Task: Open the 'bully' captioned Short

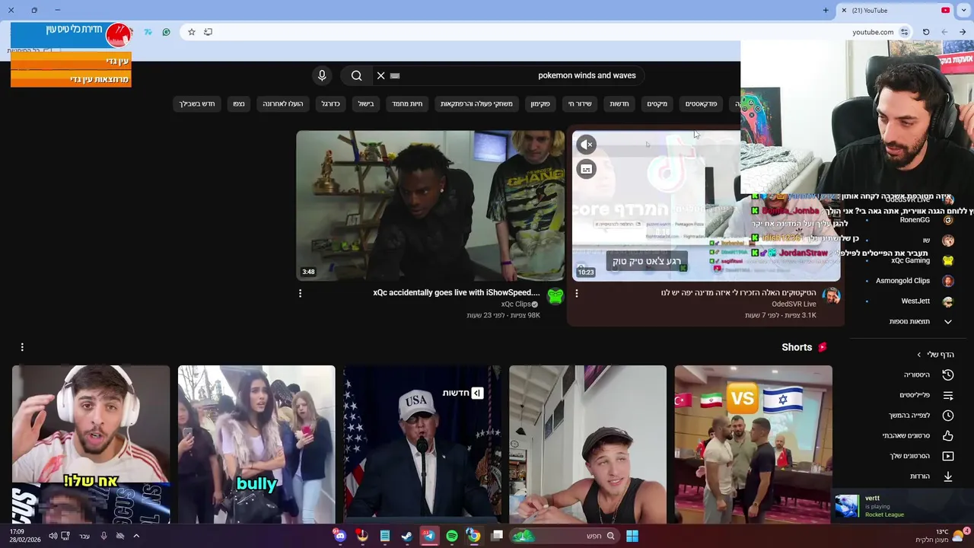Action: (256, 444)
